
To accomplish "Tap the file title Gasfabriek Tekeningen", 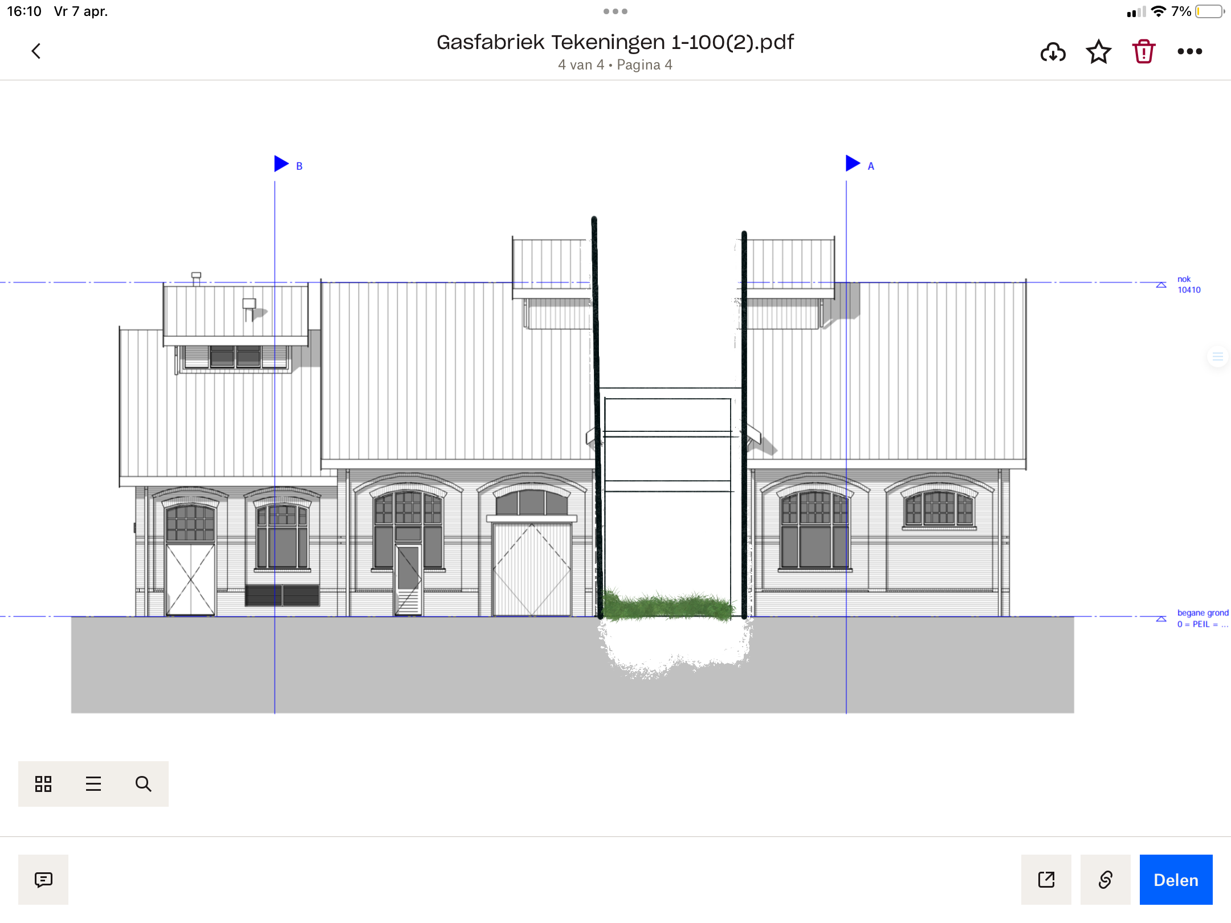I will click(x=615, y=42).
